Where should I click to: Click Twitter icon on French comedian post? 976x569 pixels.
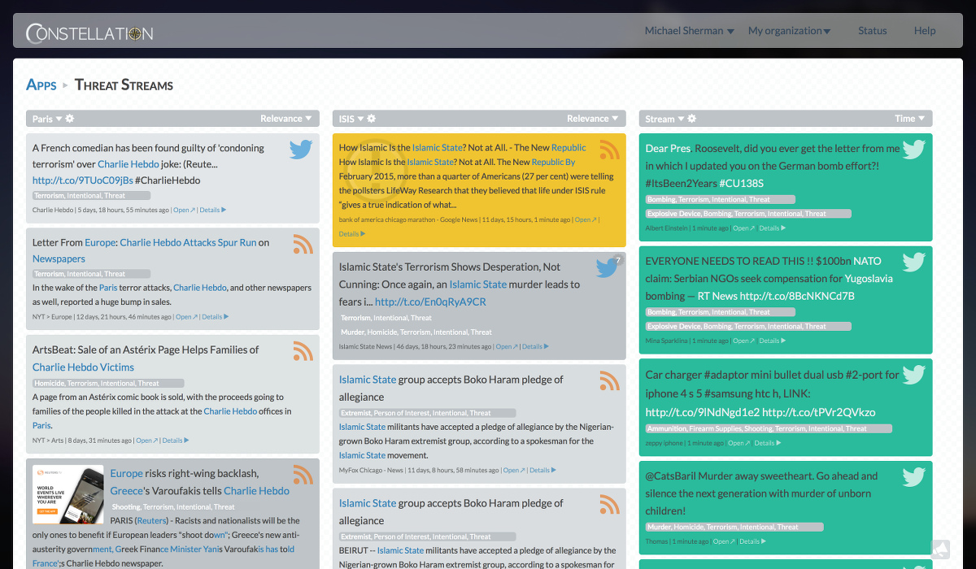(301, 149)
